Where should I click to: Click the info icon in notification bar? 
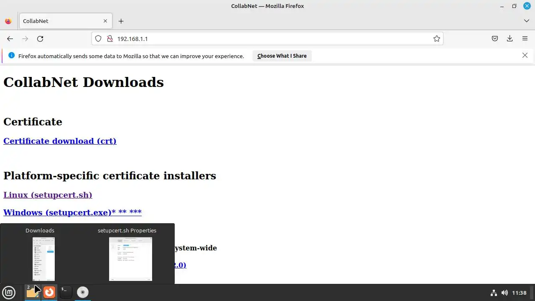(x=11, y=56)
